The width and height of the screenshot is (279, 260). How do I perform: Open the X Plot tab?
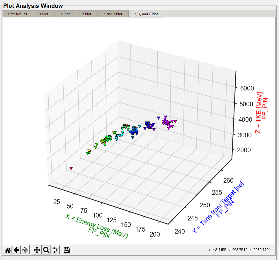[x=44, y=14]
